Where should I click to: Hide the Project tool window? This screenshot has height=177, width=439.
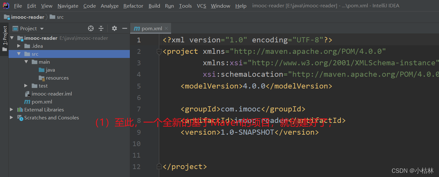tap(125, 28)
